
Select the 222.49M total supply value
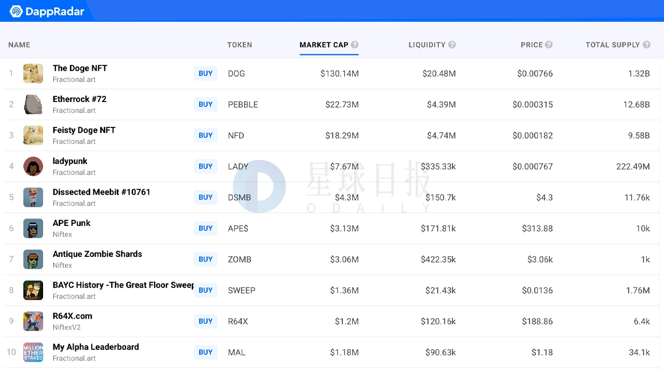(x=633, y=166)
